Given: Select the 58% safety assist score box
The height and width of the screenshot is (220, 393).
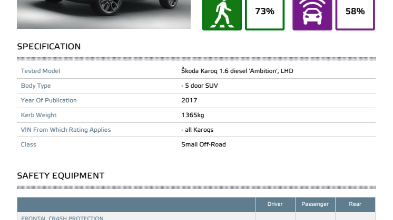Looking at the screenshot, I should pos(355,15).
